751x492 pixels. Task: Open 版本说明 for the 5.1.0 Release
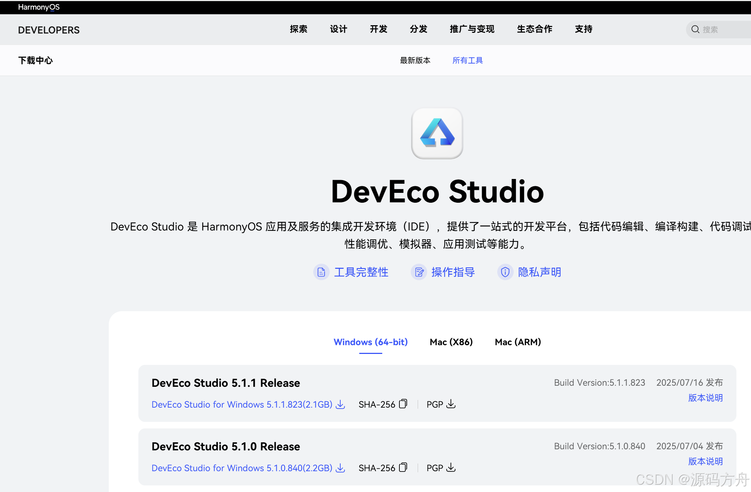[705, 461]
